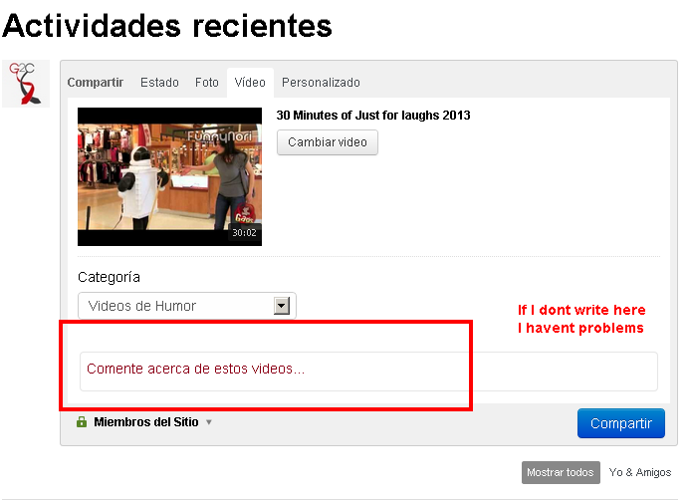Click the Categoría dropdown arrow button
Image resolution: width=690 pixels, height=501 pixels.
point(282,306)
